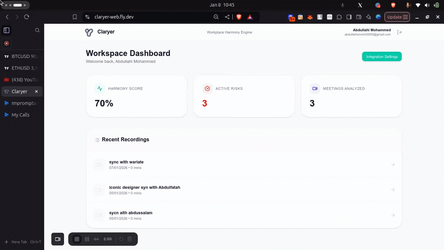Open Brave Shields lion icon
Image resolution: width=444 pixels, height=250 pixels.
239,17
